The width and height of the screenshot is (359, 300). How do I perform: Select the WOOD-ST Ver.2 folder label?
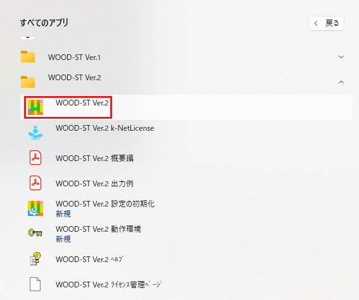[x=75, y=78]
